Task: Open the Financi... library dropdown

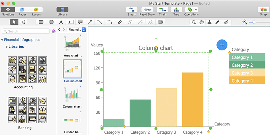Action: coord(76,30)
